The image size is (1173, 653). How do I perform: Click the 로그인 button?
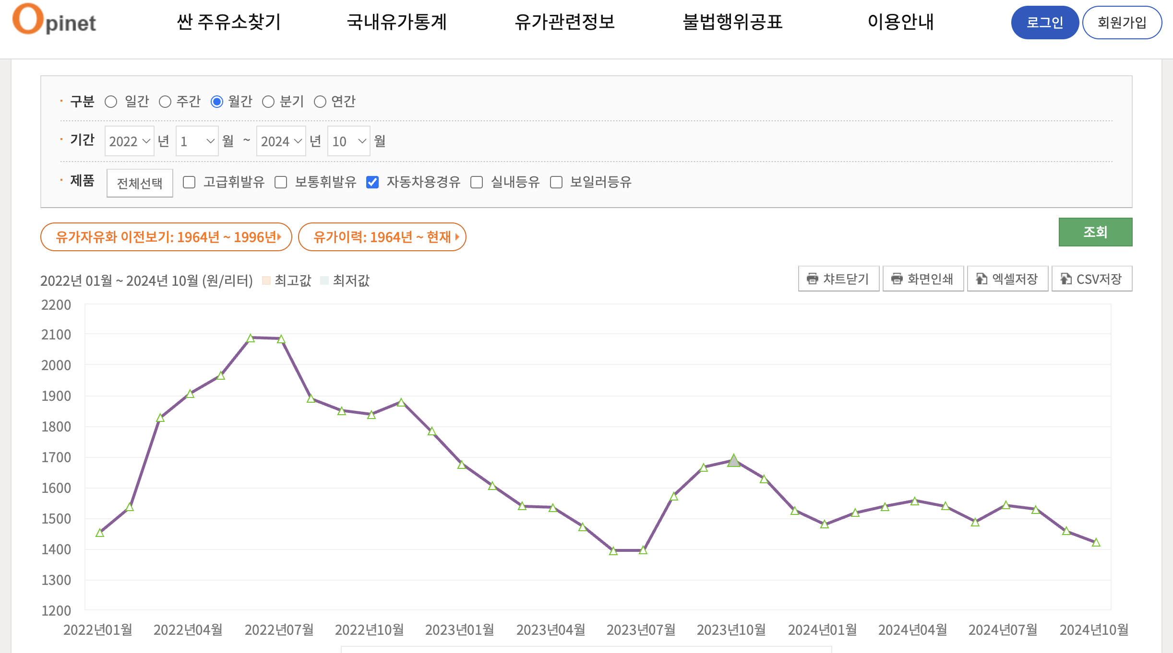(x=1044, y=23)
